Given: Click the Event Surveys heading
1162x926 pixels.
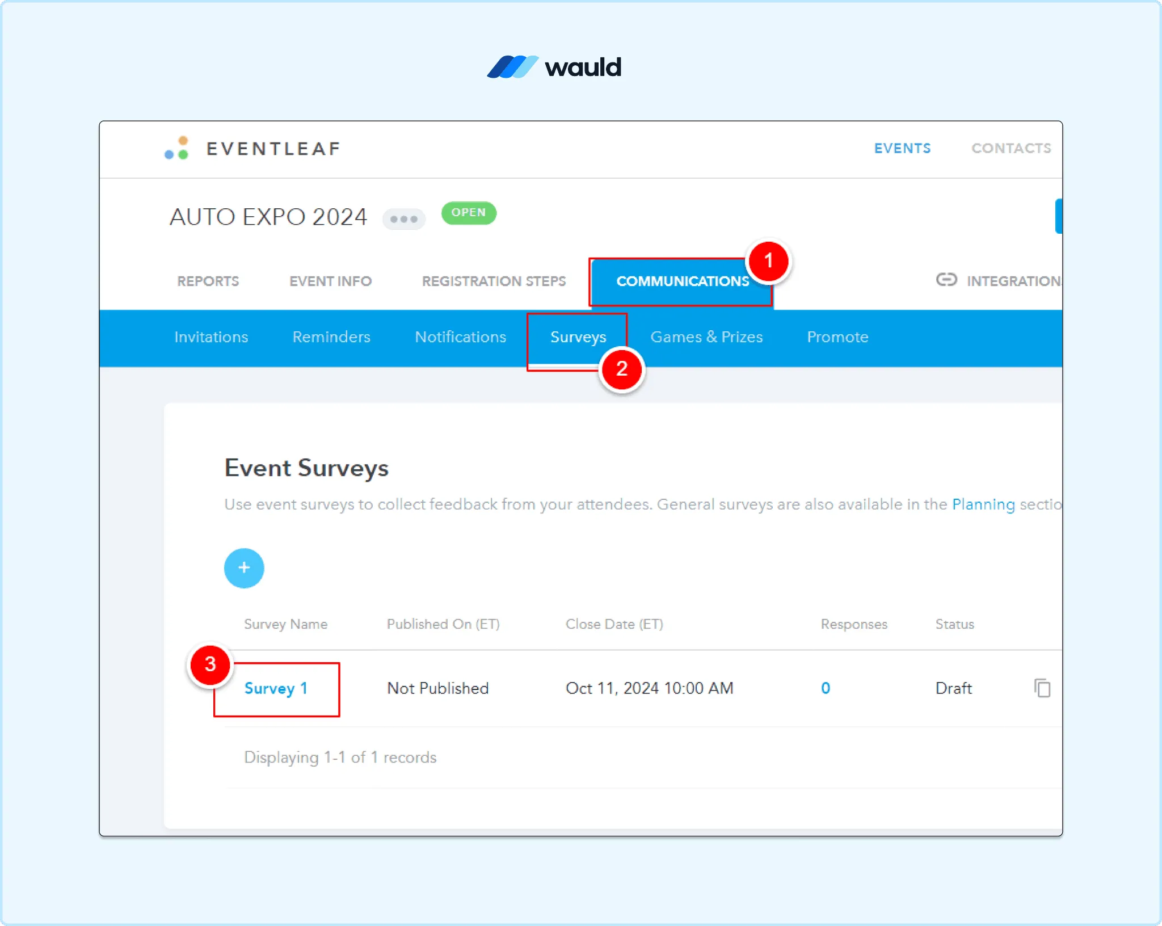Looking at the screenshot, I should coord(306,468).
